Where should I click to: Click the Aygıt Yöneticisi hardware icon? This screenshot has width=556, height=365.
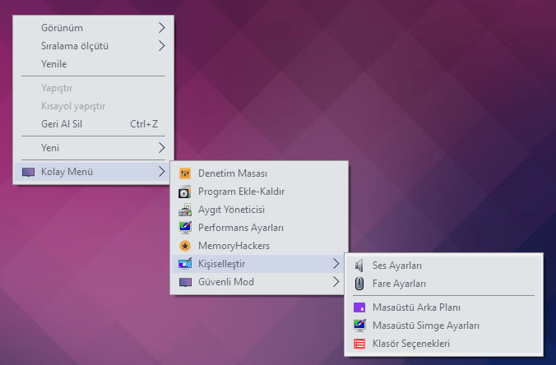click(185, 210)
